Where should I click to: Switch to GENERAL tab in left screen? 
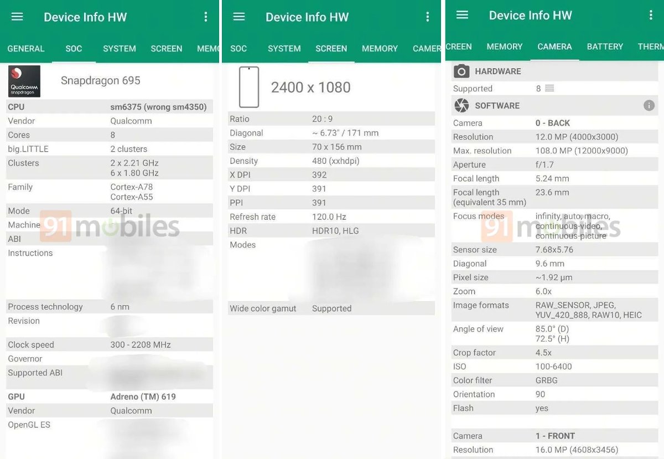[x=26, y=49]
